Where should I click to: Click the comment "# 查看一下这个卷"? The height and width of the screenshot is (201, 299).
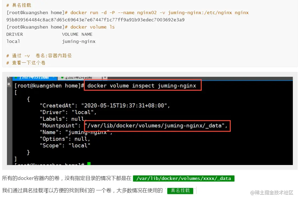pos(26,63)
